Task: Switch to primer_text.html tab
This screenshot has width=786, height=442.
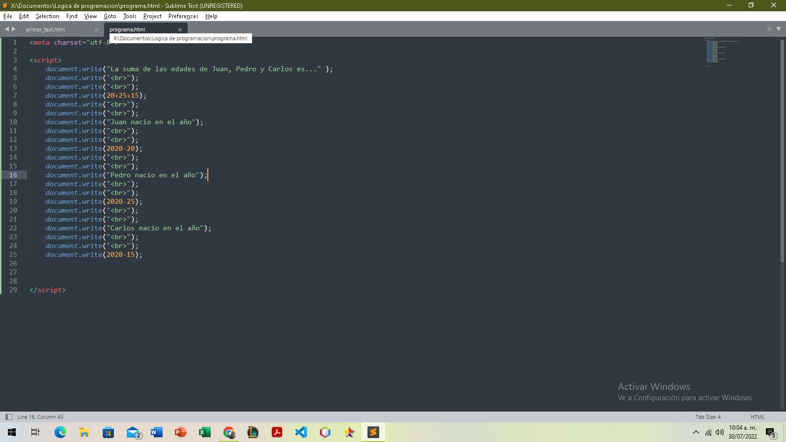Action: tap(45, 29)
